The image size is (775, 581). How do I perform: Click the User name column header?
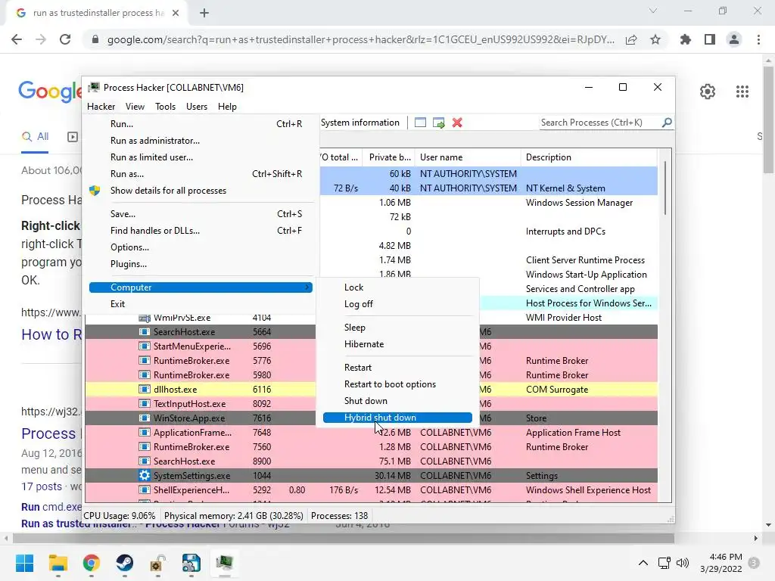tap(468, 157)
